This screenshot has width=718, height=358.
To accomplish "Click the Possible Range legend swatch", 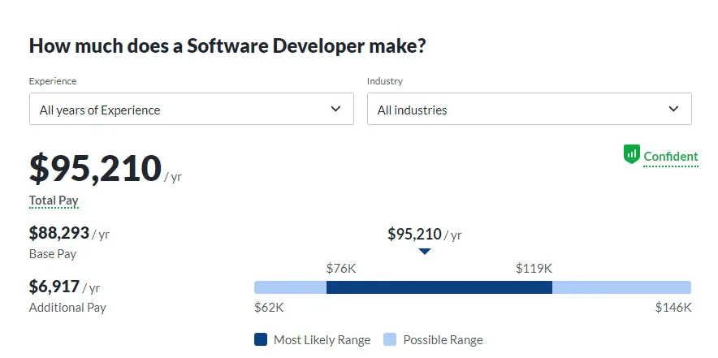I will click(x=391, y=339).
